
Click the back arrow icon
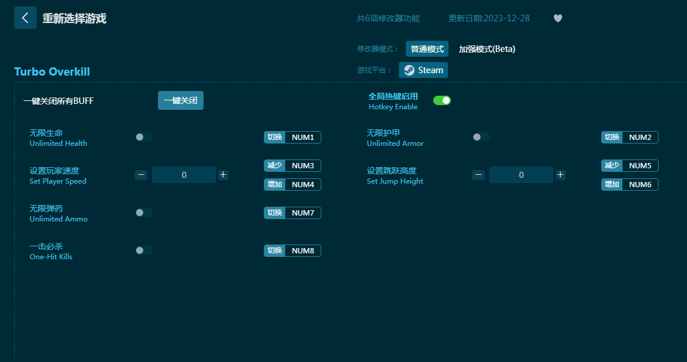(25, 18)
